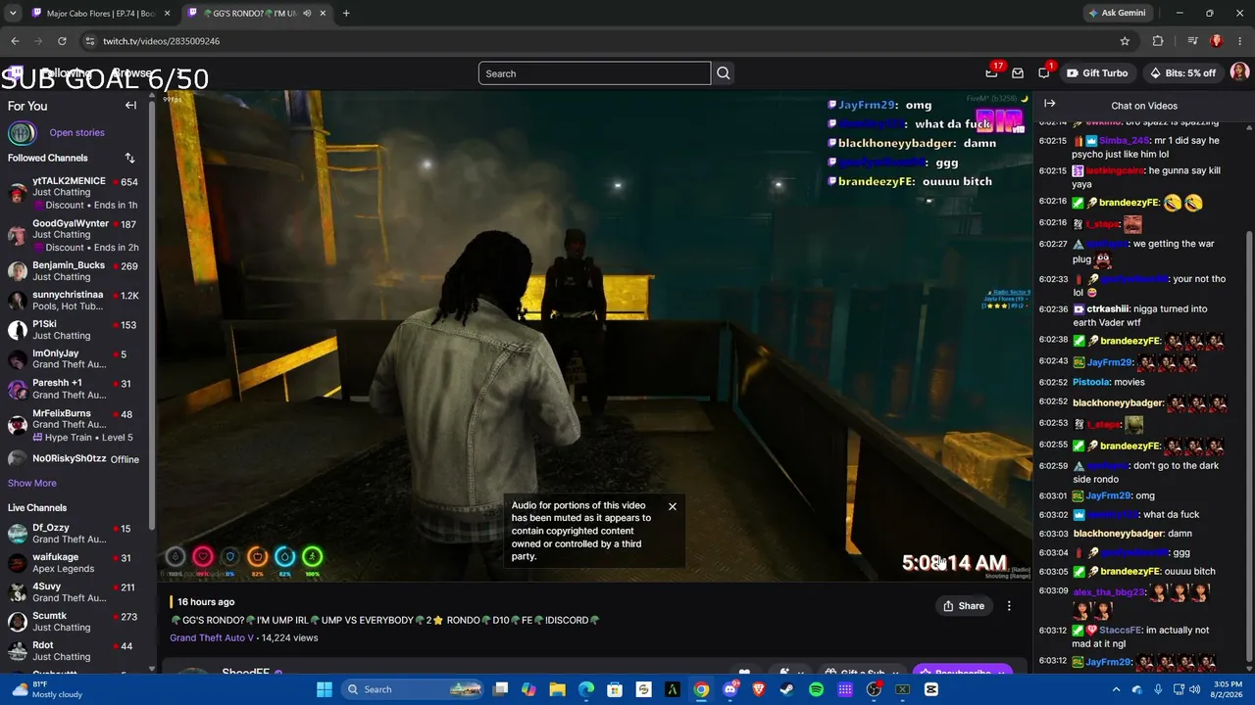Click ctrkashiii username in chat
This screenshot has width=1255, height=705.
[x=1108, y=308]
